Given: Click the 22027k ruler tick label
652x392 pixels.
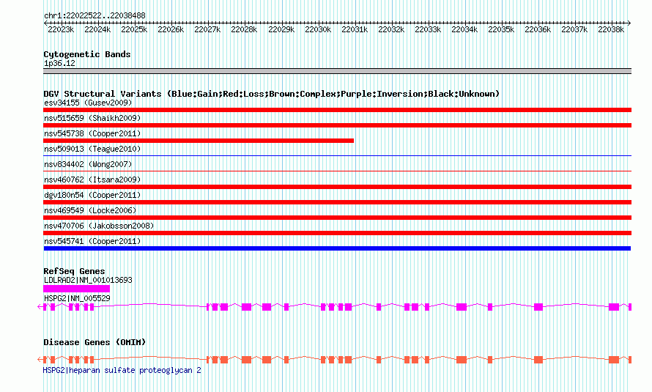Looking at the screenshot, I should coord(207,29).
